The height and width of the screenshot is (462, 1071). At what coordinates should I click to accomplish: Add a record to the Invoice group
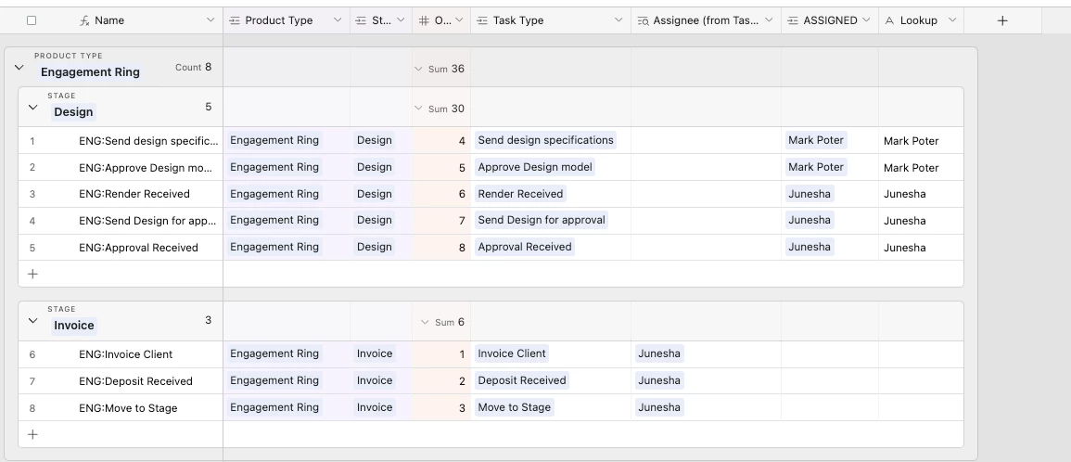click(32, 435)
